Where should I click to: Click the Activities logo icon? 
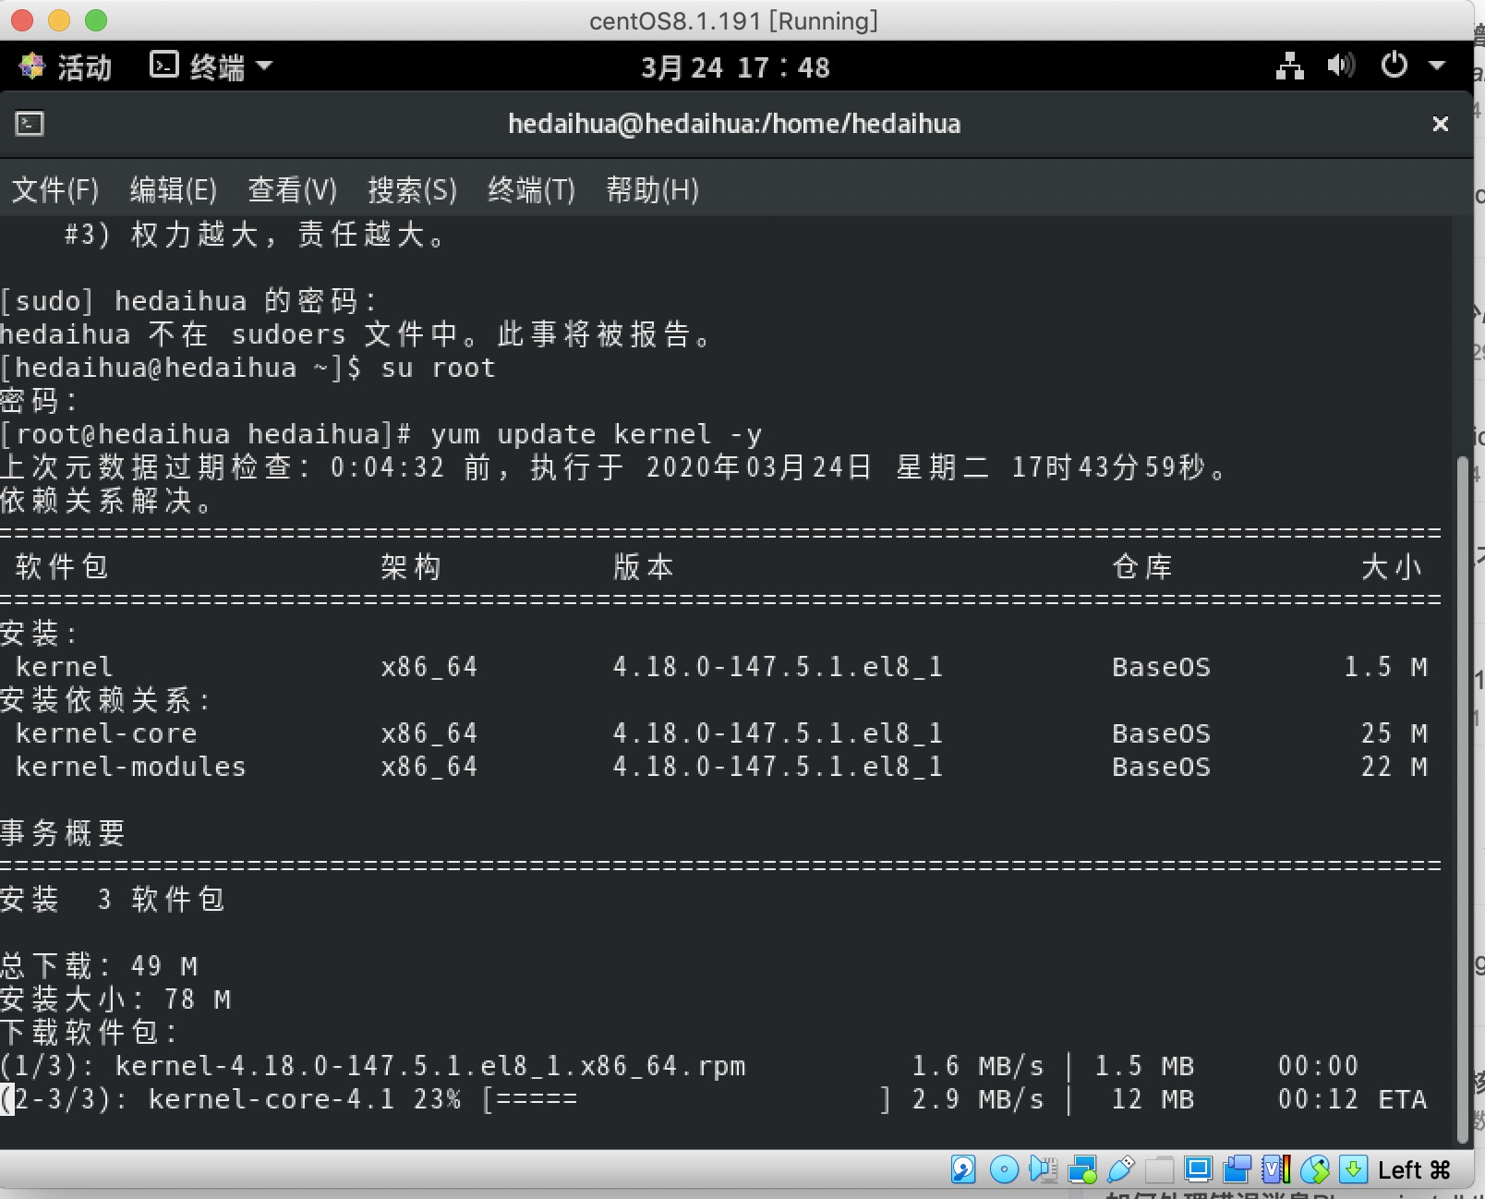click(x=32, y=67)
